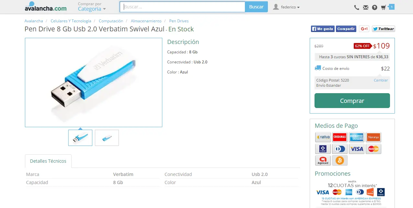Viewport: 413px width, 208px height.
Task: Click the $22 shipping cost
Action: [x=385, y=69]
